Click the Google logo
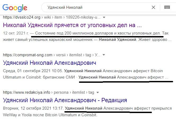Viewport: 176px width, 125px height. [x=15, y=8]
